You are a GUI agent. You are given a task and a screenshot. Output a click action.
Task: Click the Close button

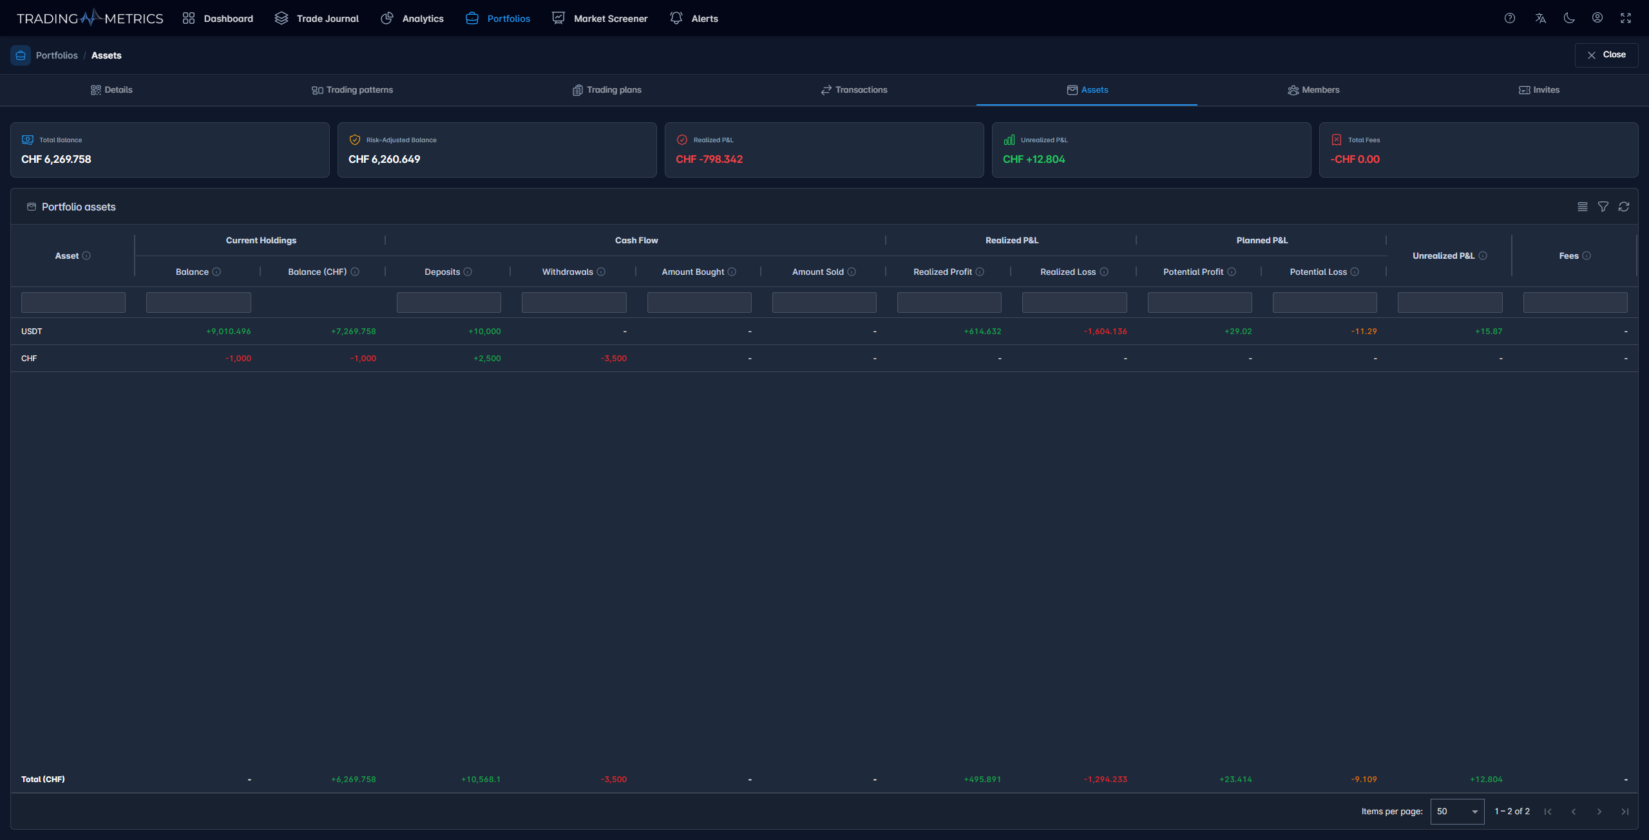[x=1606, y=55]
